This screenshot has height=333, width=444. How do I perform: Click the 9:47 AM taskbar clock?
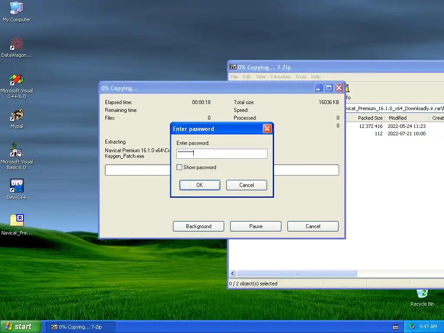click(x=428, y=326)
